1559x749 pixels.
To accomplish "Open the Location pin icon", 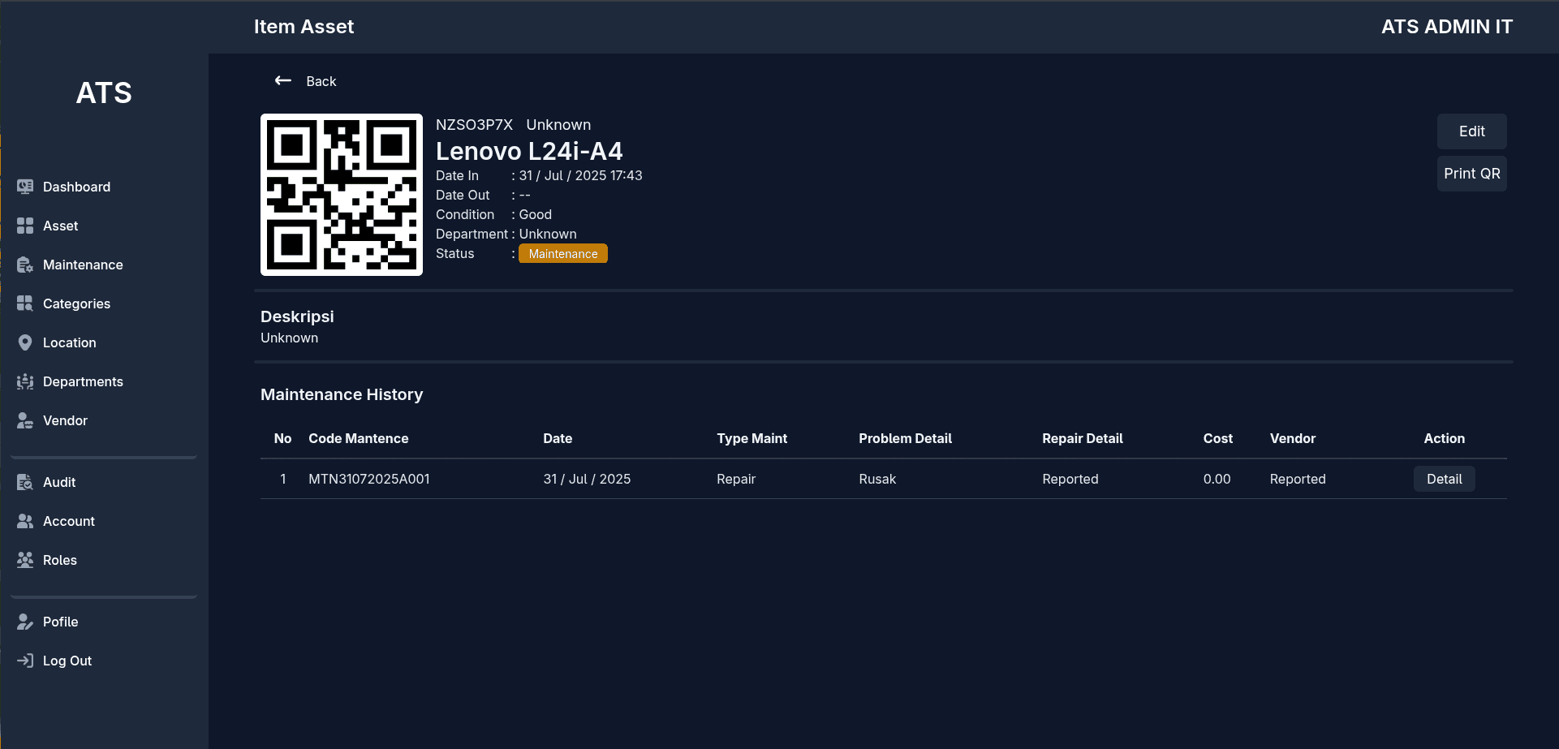I will tap(25, 342).
